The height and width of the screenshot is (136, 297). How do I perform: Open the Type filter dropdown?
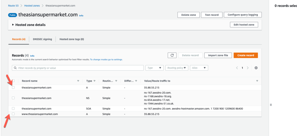(x=155, y=68)
